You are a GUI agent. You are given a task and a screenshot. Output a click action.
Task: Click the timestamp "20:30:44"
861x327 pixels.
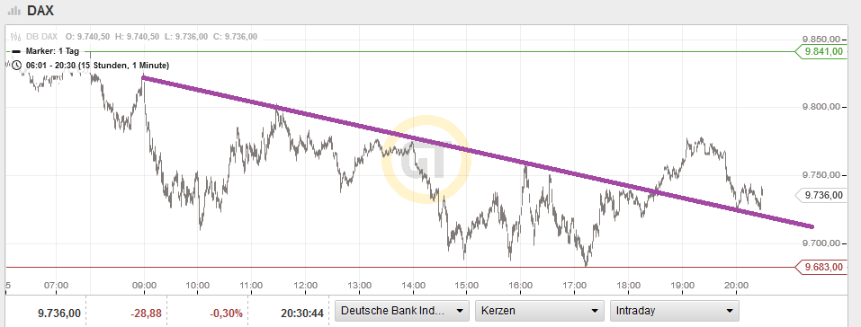[x=301, y=314]
